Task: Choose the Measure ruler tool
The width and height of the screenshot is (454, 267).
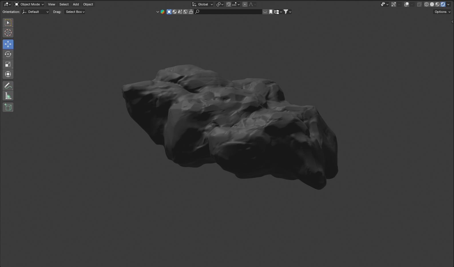Action: (x=8, y=96)
